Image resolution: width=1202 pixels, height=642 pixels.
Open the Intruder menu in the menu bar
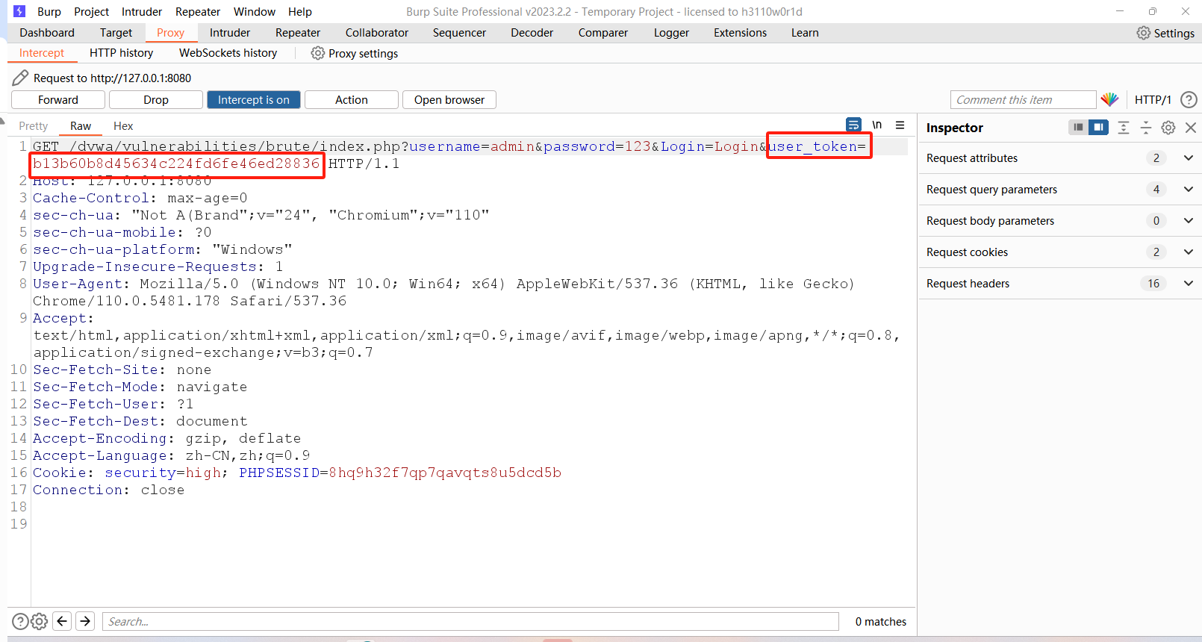click(142, 11)
